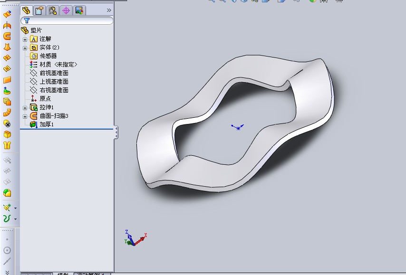Select the 垫片 part root node
The image size is (406, 275).
coord(31,30)
